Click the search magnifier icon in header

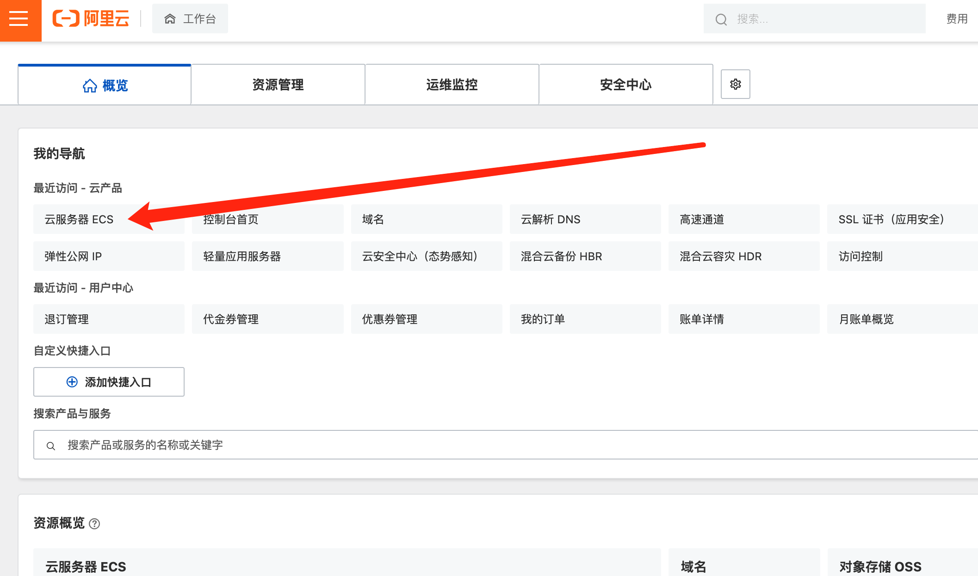coord(721,19)
